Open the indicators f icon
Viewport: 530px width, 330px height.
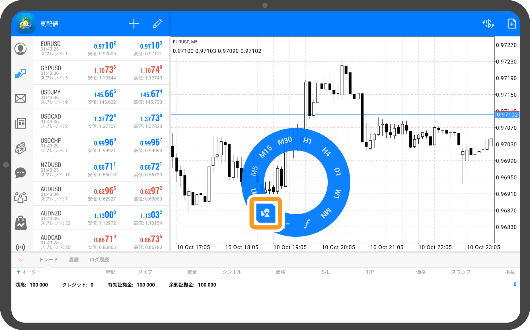(x=307, y=224)
